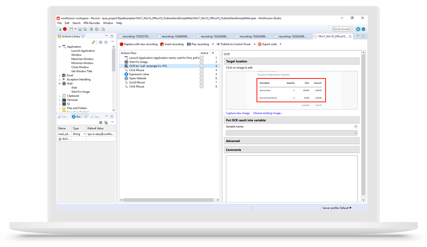
Task: Open the Export code dropdown arrow
Action: (281, 44)
